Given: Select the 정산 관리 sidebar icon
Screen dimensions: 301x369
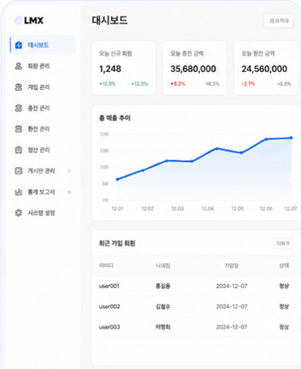Looking at the screenshot, I should point(19,150).
